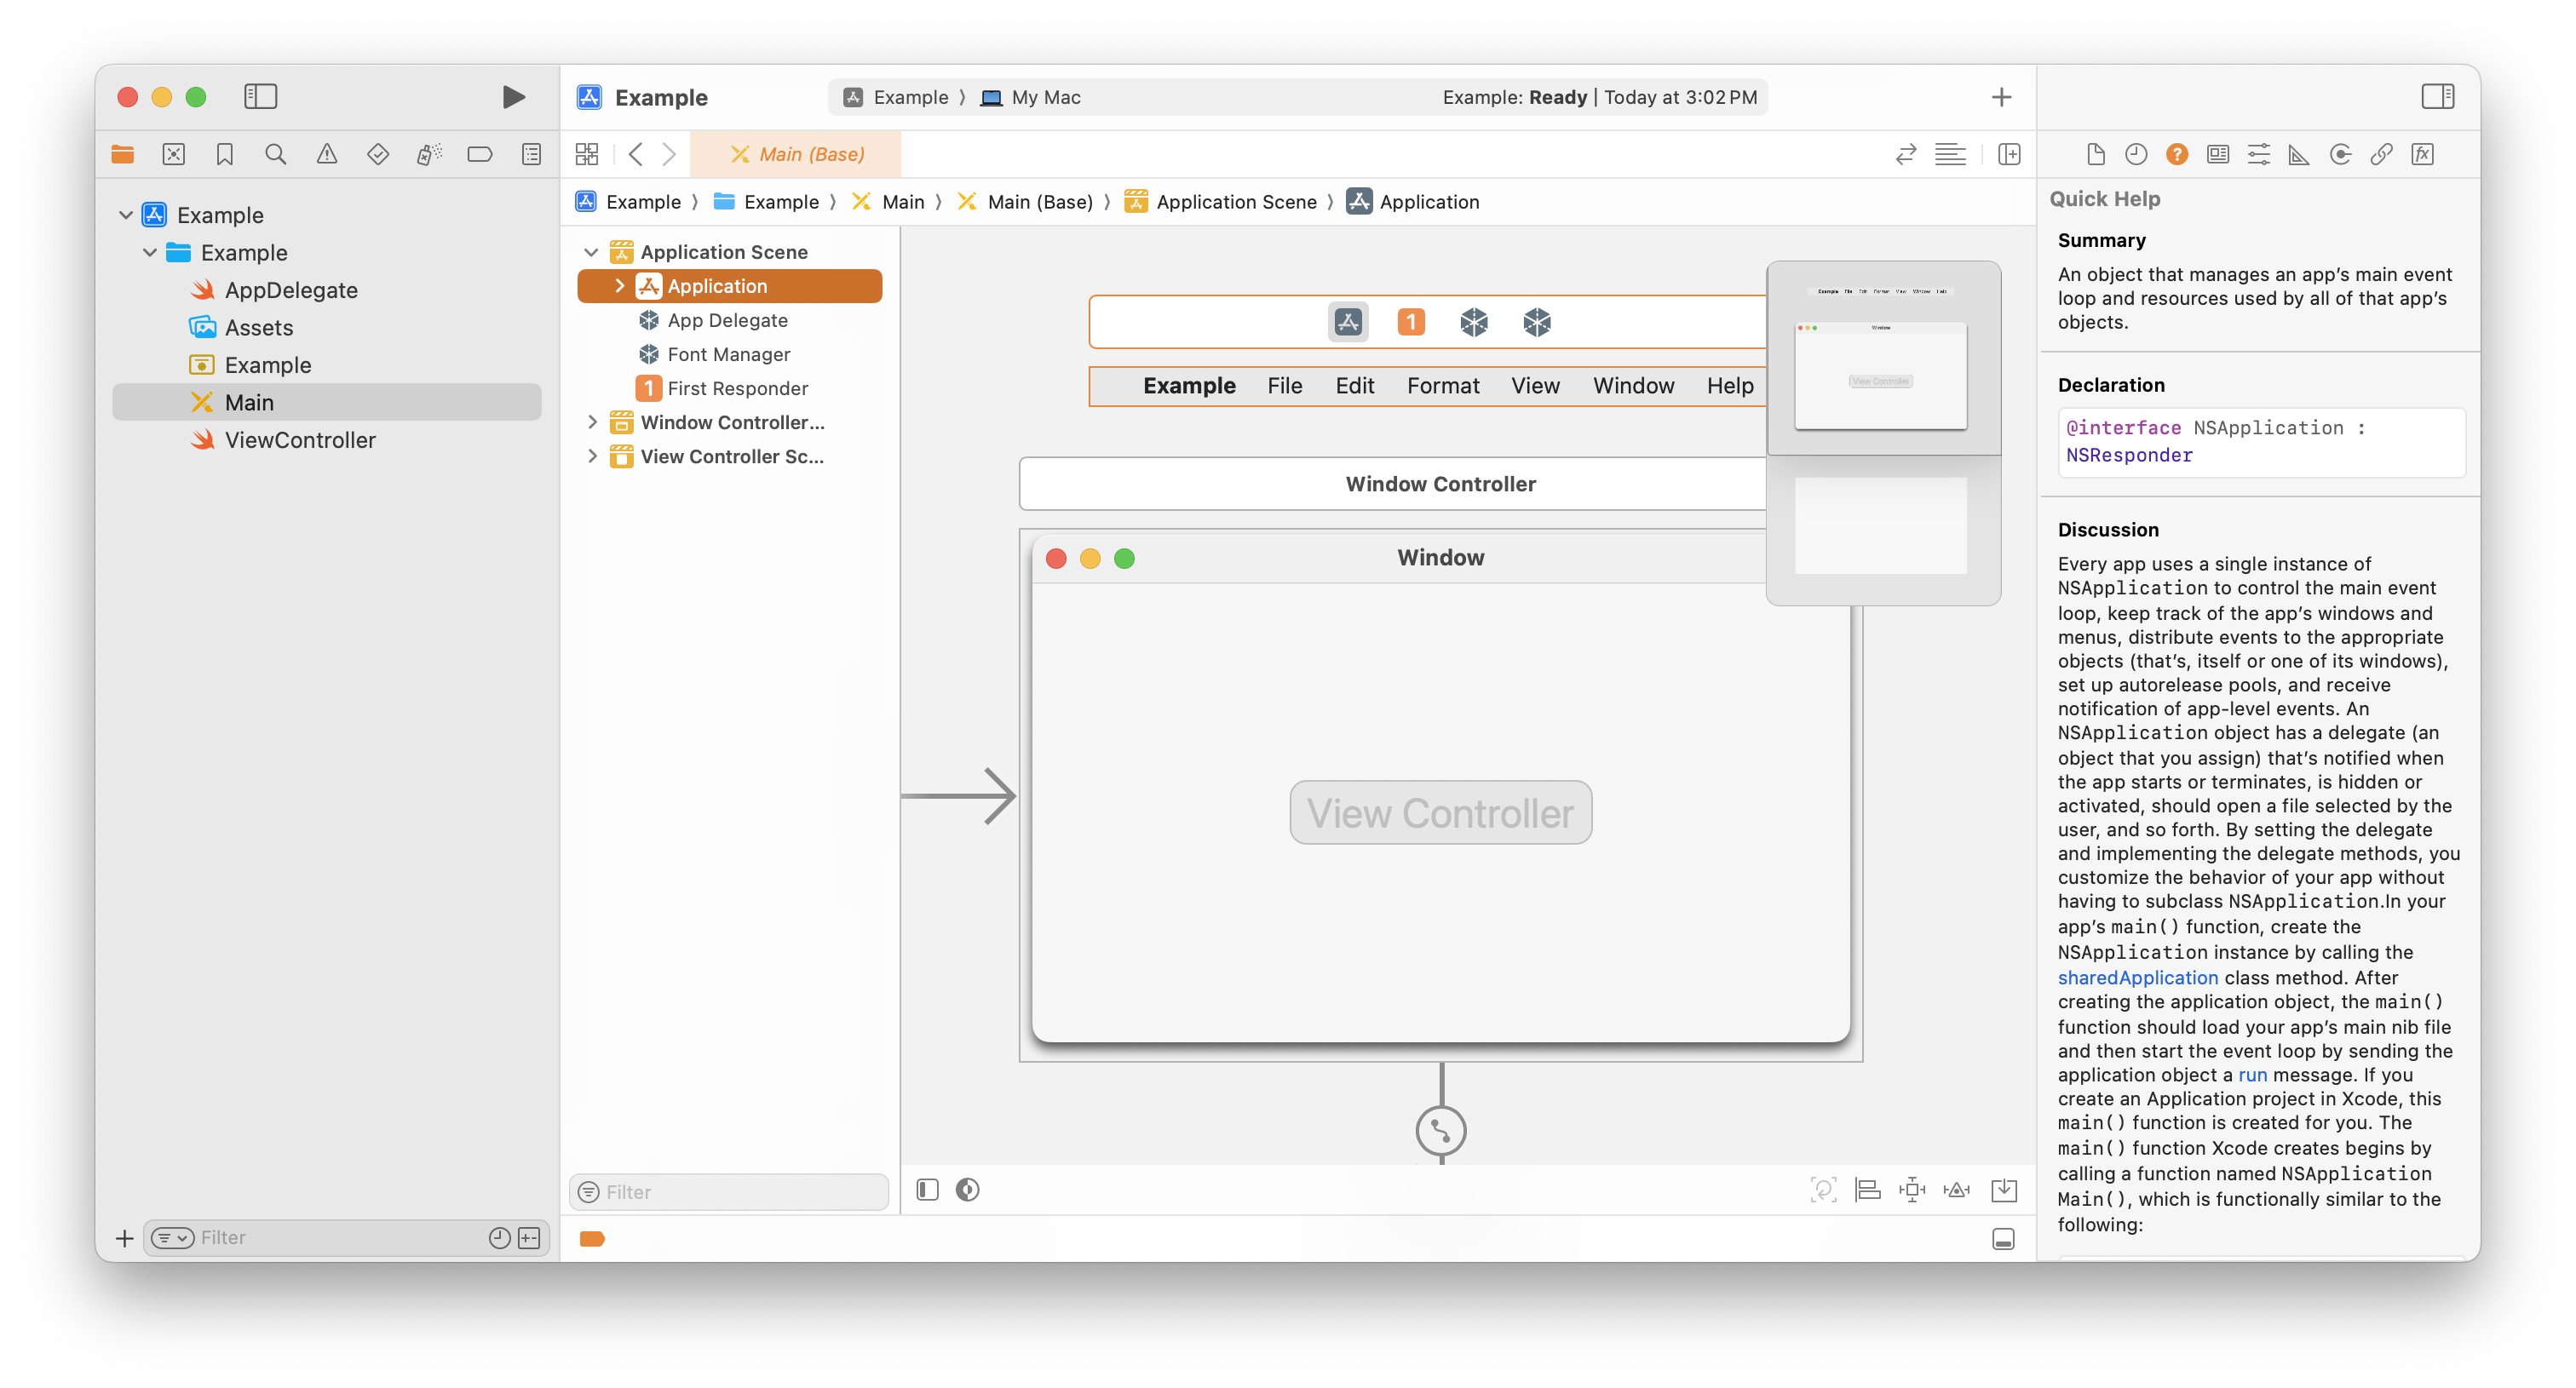
Task: Click the Size inspector ruler icon
Action: [2299, 154]
